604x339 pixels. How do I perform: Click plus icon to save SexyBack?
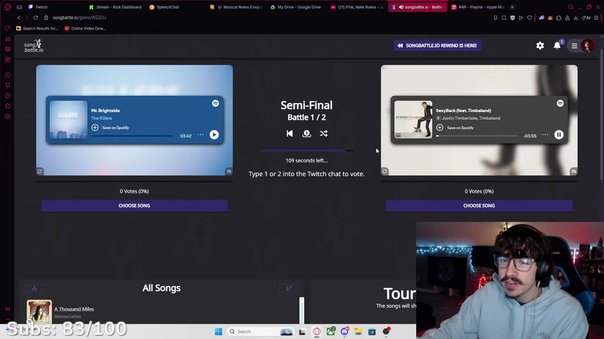pos(440,128)
